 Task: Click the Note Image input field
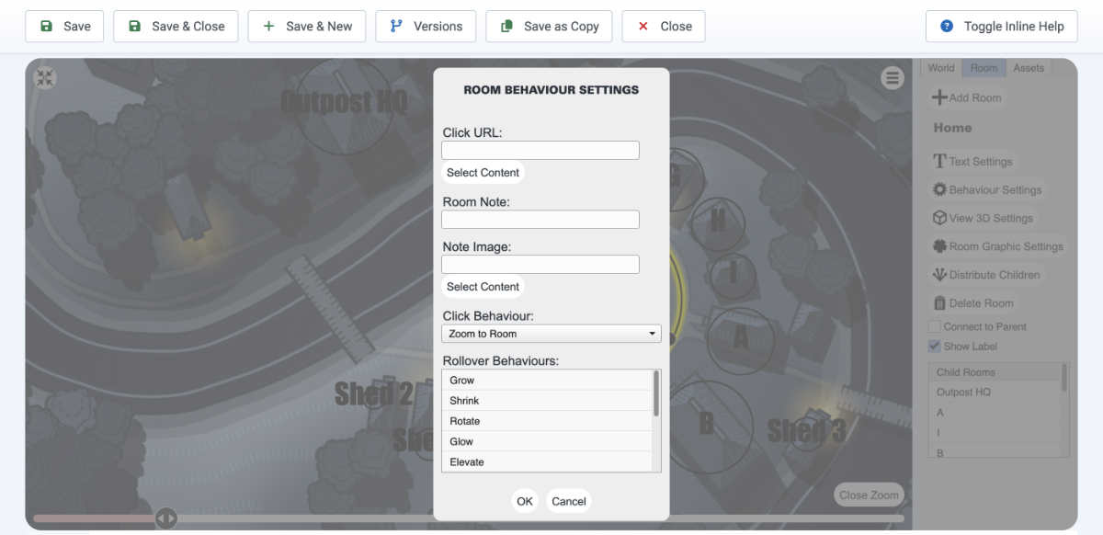[x=540, y=265]
